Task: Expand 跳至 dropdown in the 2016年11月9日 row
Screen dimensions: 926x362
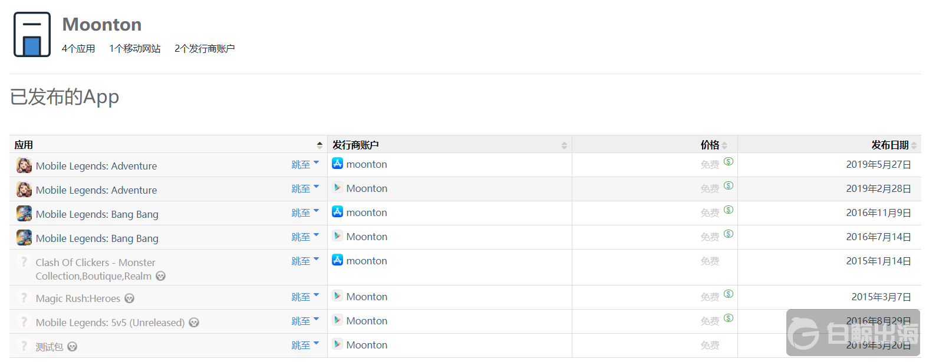Action: pos(305,212)
